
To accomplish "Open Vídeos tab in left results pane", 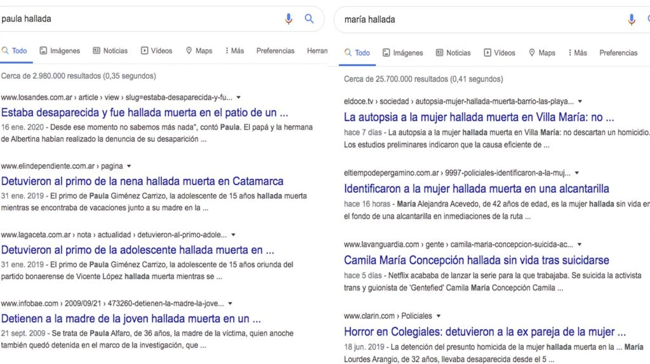I will pyautogui.click(x=156, y=51).
